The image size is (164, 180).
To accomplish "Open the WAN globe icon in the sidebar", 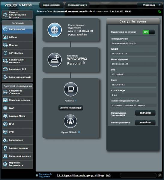I will coord(5,108).
